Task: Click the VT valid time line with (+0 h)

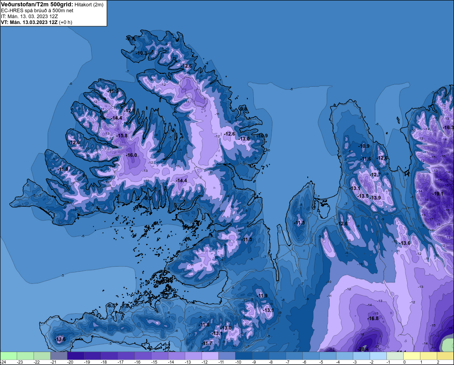Action: tap(36, 22)
